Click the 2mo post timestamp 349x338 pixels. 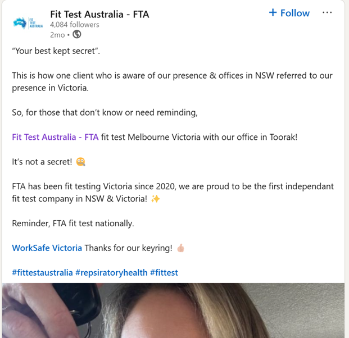(x=57, y=35)
